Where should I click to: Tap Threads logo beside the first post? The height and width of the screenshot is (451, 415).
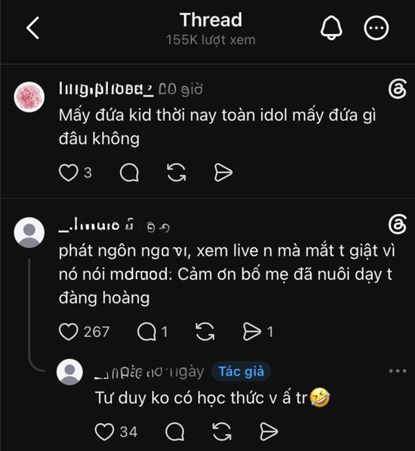398,89
